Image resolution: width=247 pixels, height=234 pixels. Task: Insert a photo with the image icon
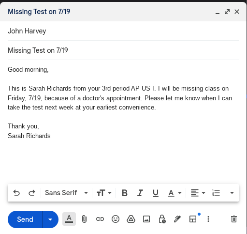coord(146,219)
